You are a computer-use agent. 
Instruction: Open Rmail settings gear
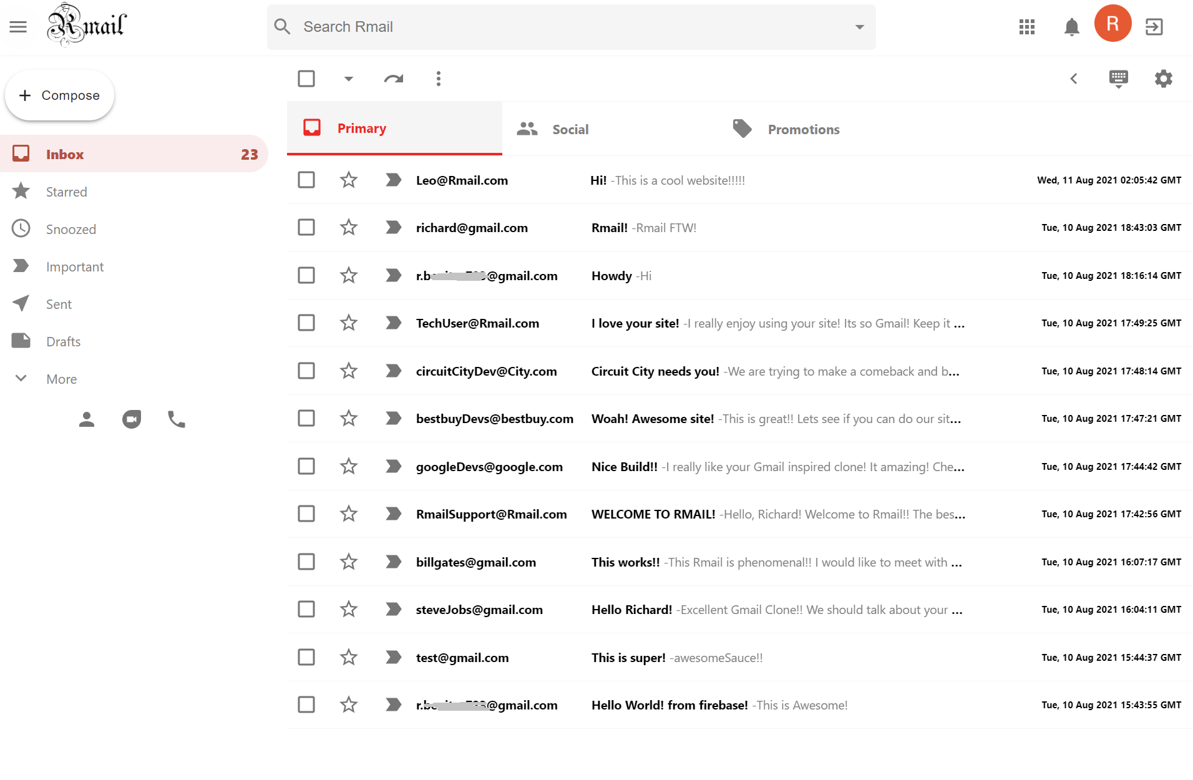point(1163,79)
